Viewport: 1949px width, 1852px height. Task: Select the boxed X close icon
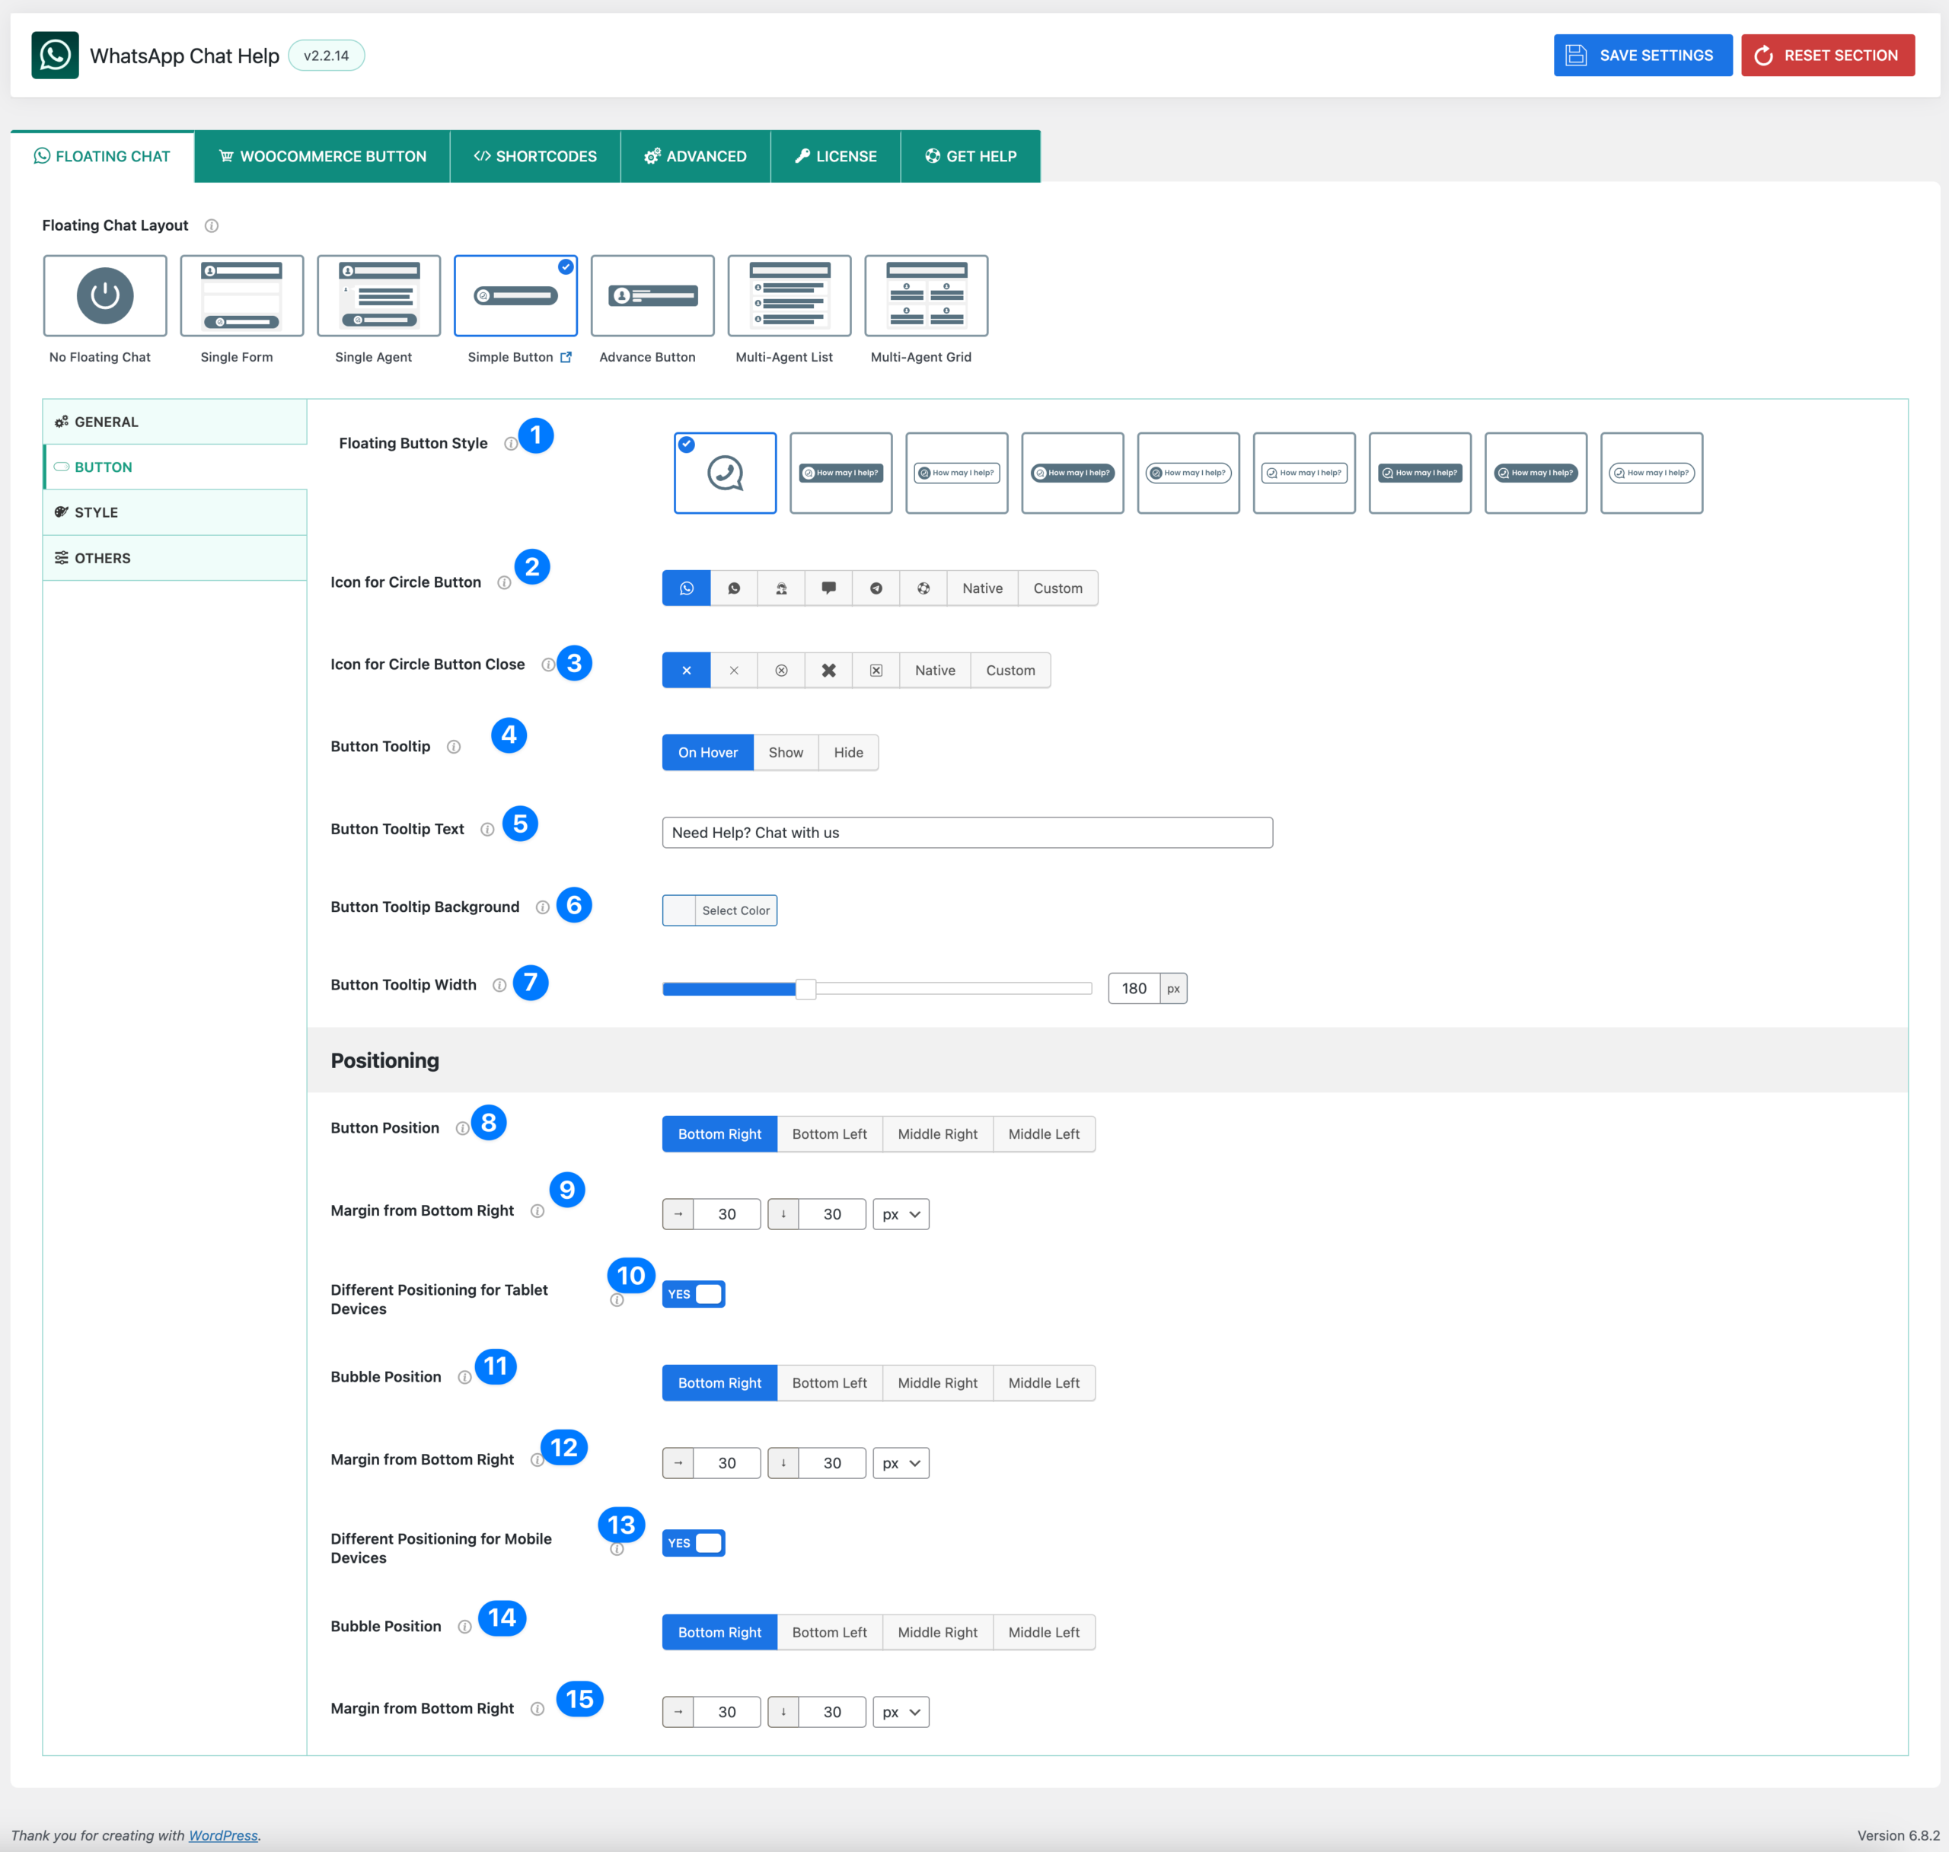click(876, 671)
